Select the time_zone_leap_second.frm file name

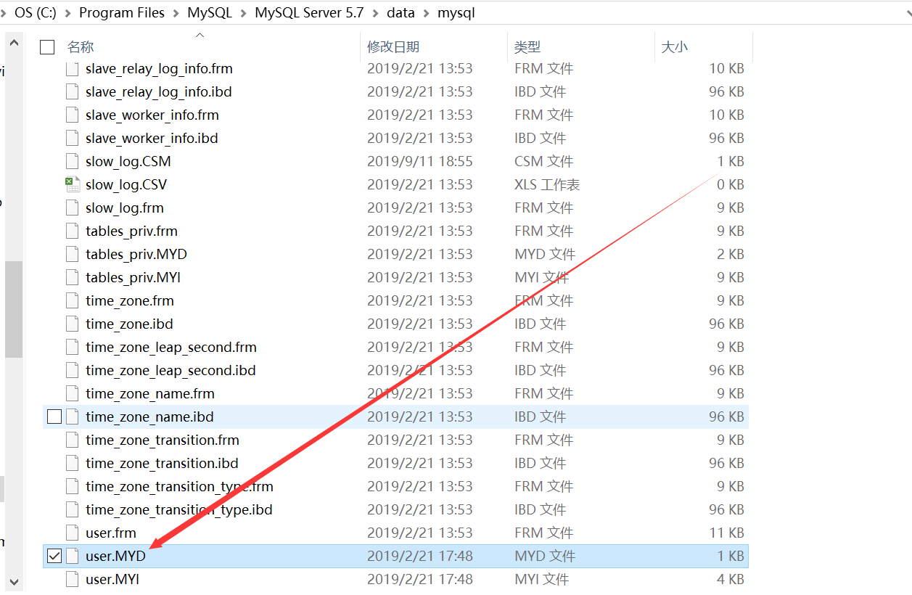(x=171, y=348)
